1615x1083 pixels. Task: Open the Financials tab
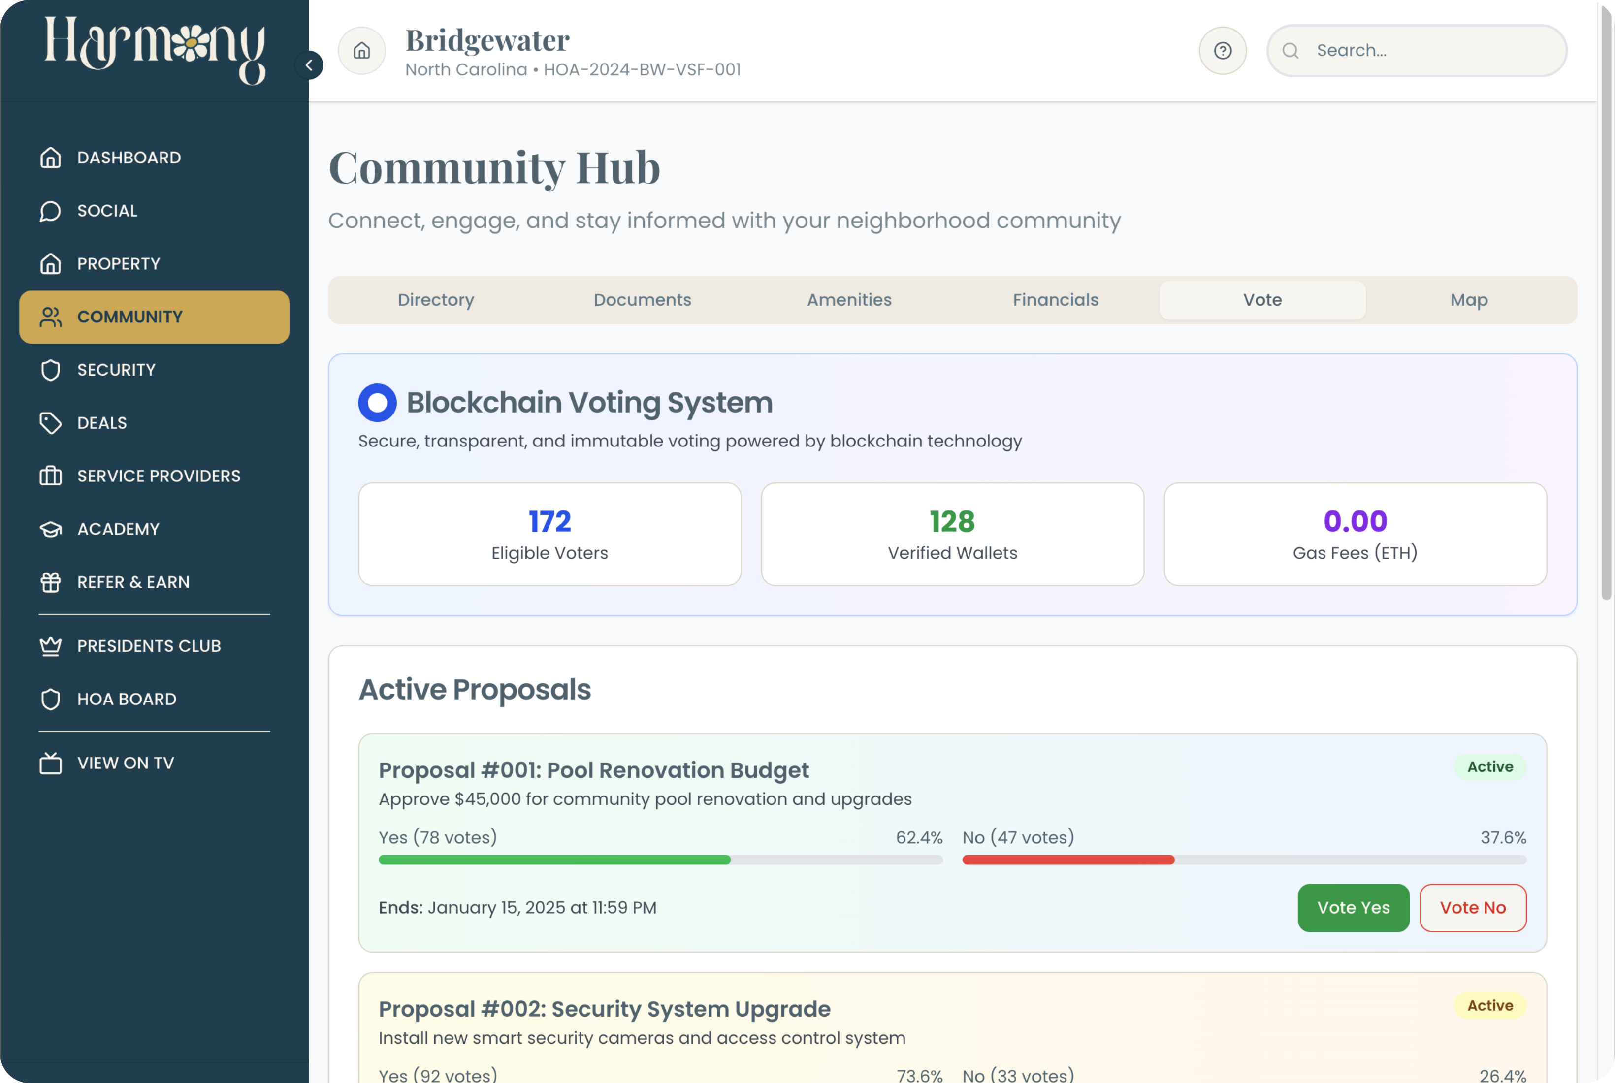[1056, 300]
